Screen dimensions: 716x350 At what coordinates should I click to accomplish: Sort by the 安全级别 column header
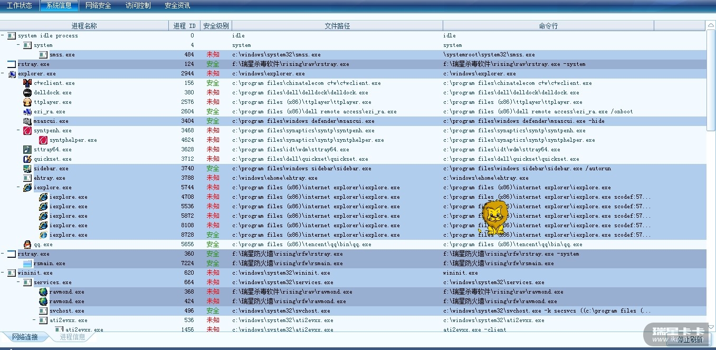pos(216,26)
